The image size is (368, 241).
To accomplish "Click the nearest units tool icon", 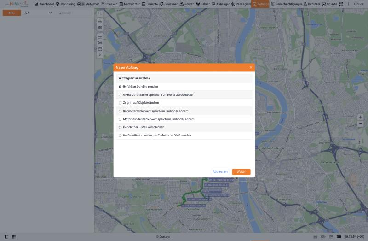I will tap(100, 49).
